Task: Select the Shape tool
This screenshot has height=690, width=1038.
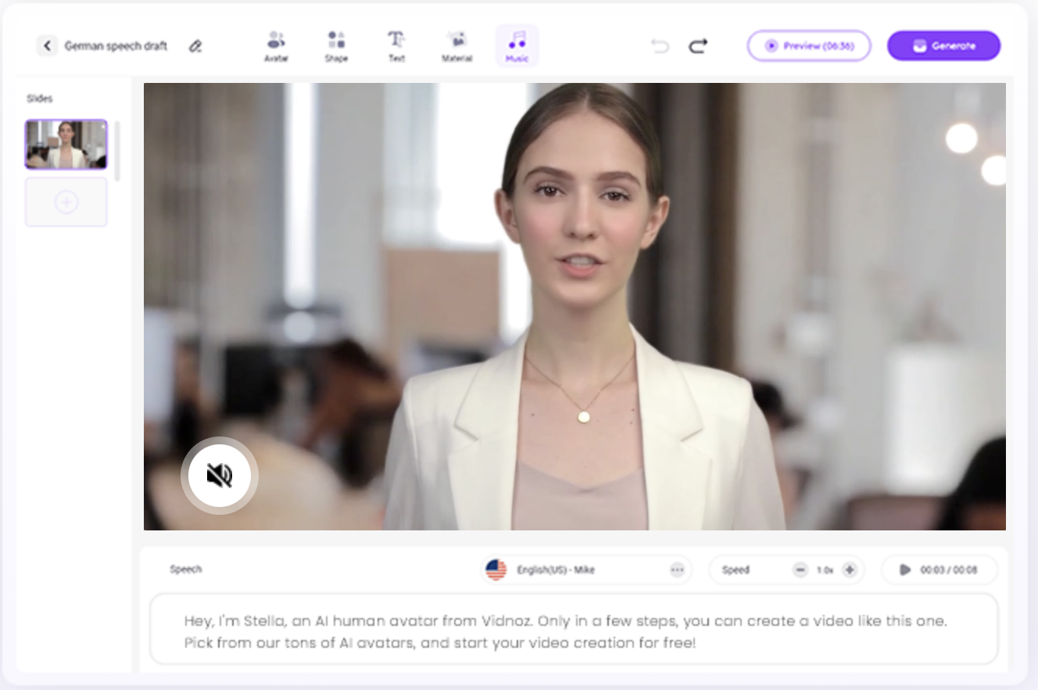Action: 336,45
